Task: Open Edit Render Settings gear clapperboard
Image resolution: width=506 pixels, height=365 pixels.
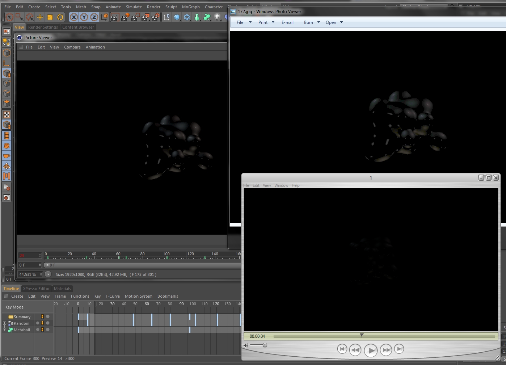Action: pyautogui.click(x=155, y=17)
